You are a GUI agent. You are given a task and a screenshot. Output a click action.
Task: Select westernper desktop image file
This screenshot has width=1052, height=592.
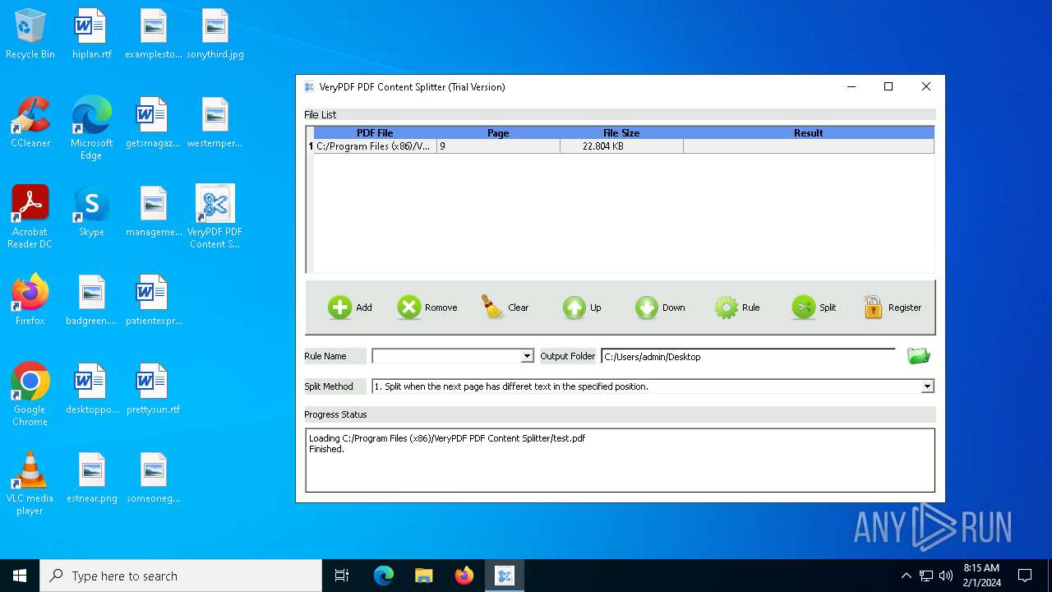pos(215,123)
